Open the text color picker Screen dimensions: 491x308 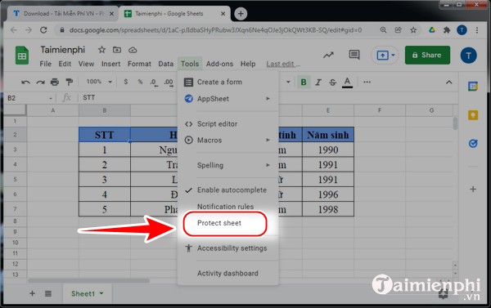point(347,83)
